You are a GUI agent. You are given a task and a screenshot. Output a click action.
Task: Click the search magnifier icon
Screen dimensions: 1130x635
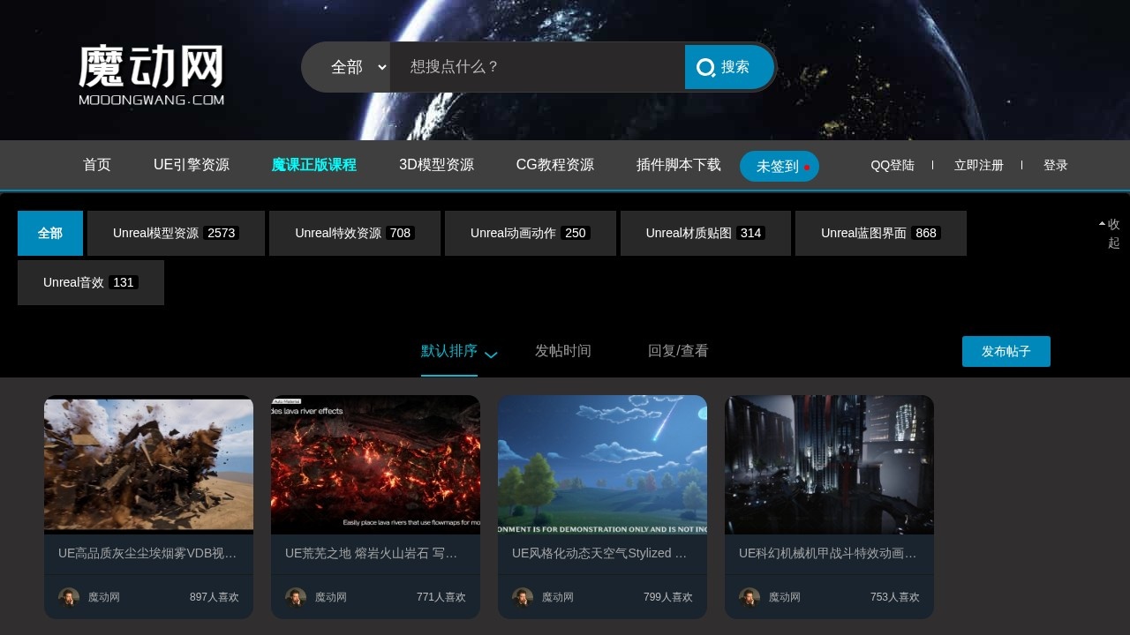[706, 67]
